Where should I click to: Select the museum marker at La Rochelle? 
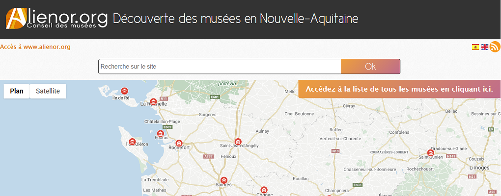point(153,101)
